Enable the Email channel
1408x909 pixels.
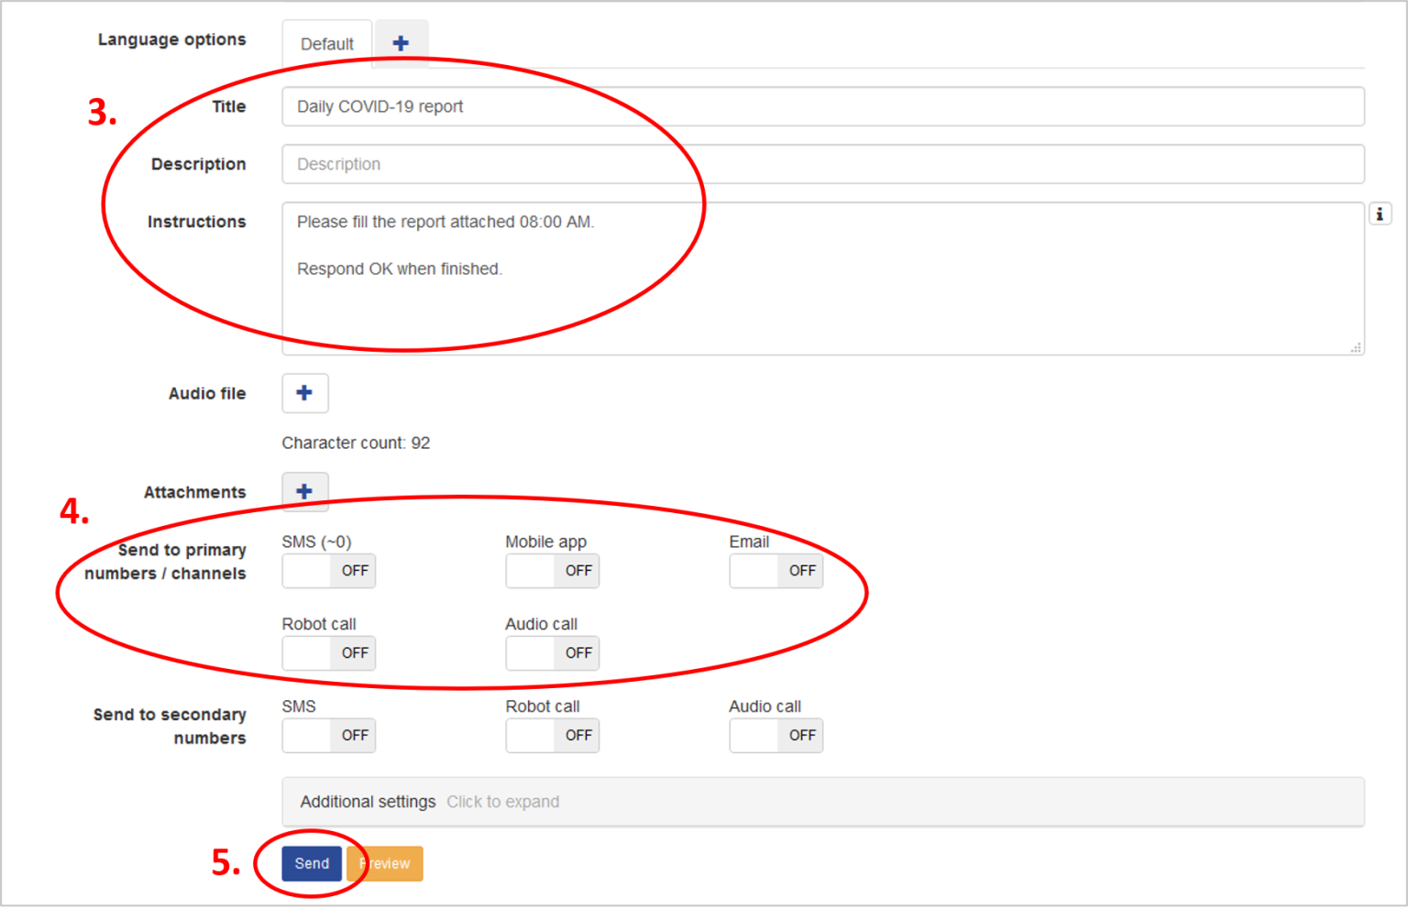pyautogui.click(x=775, y=571)
